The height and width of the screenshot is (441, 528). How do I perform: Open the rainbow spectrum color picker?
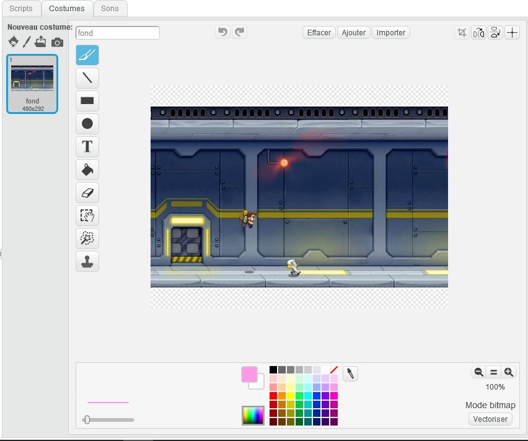[x=253, y=416]
